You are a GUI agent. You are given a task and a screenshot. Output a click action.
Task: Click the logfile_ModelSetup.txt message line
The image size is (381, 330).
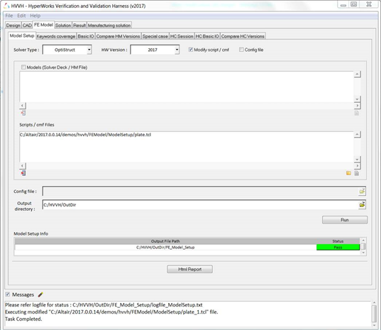click(104, 304)
